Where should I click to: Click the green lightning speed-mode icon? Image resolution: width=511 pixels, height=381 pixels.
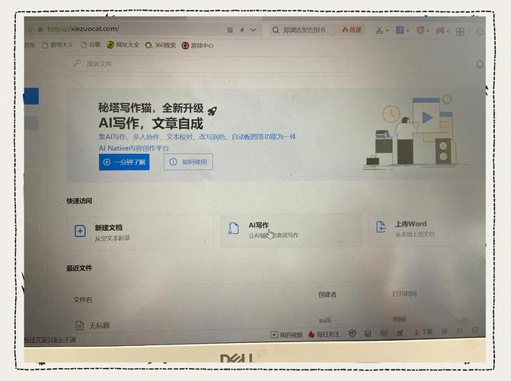(242, 30)
